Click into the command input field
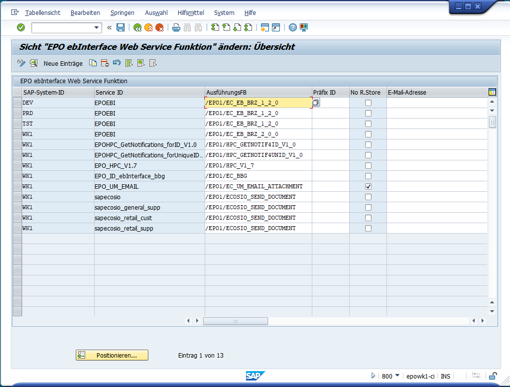510x387 pixels. (62, 28)
